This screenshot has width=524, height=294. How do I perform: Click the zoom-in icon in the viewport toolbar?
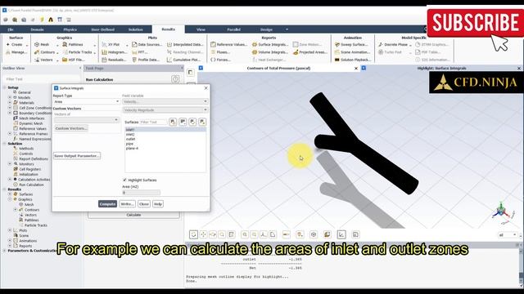click(245, 234)
